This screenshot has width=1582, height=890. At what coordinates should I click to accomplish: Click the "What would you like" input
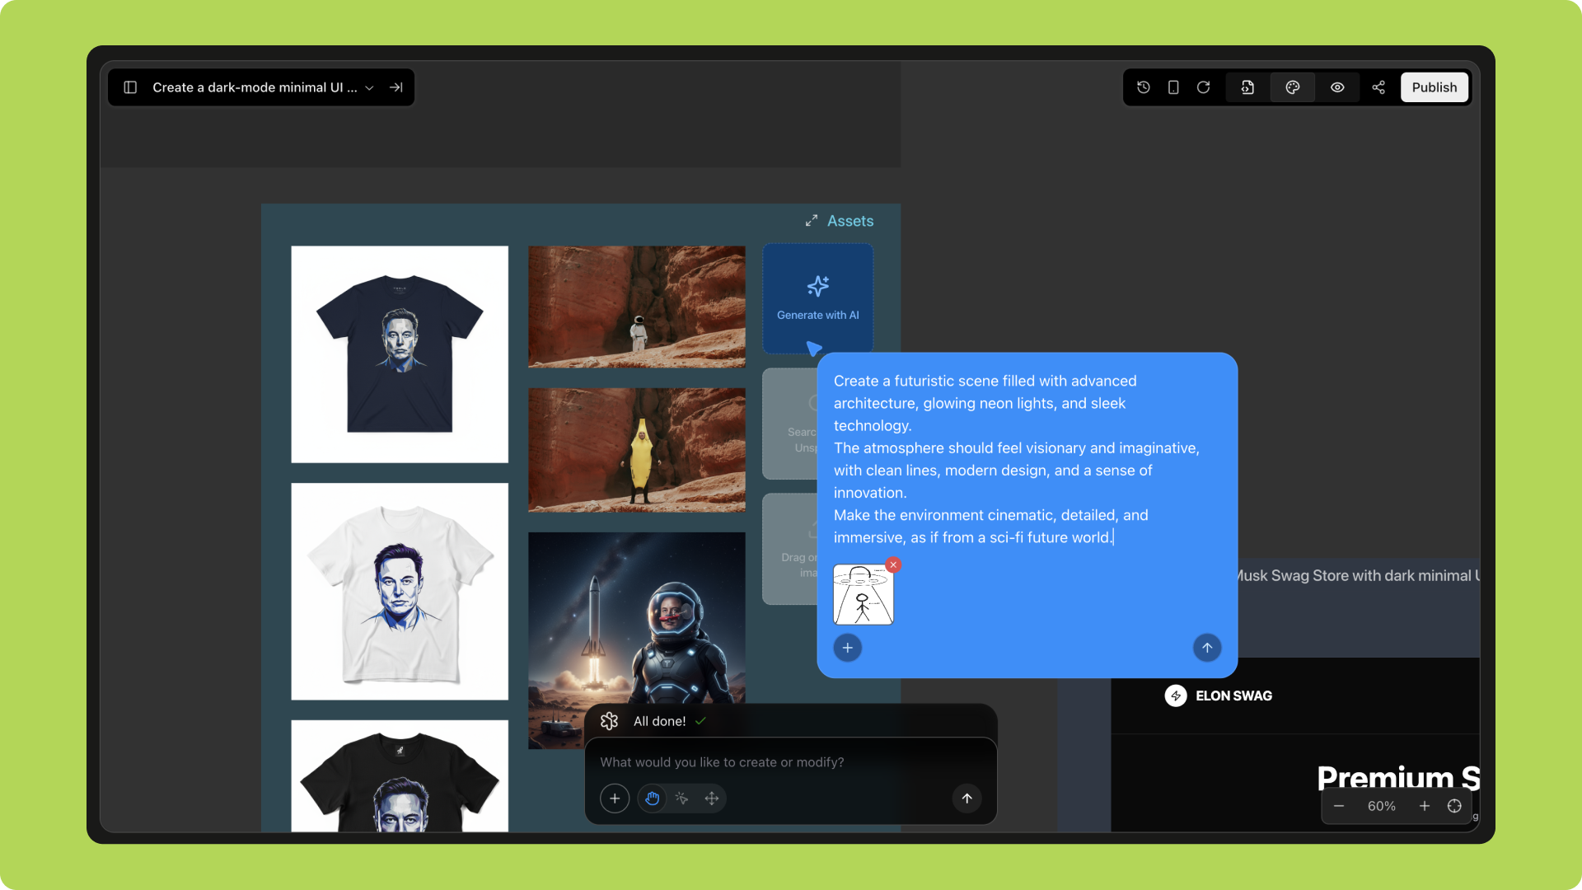coord(775,762)
